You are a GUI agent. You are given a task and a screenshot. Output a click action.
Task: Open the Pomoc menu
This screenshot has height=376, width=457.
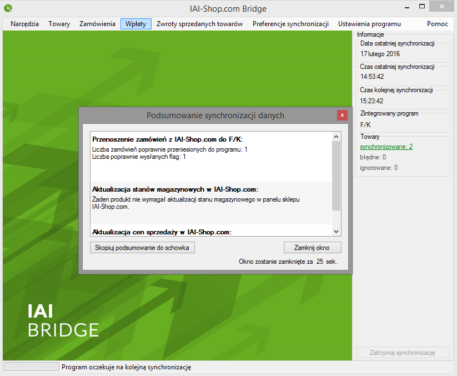coord(437,24)
